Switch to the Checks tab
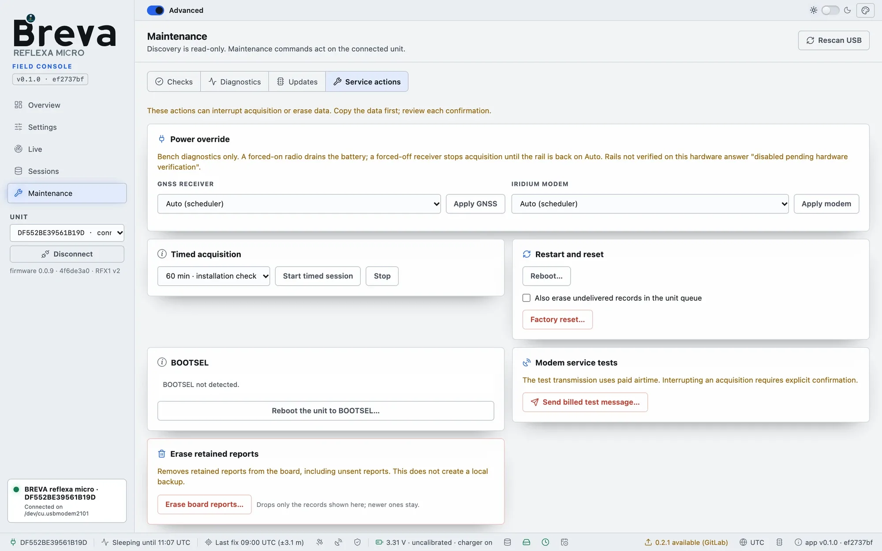 (174, 82)
